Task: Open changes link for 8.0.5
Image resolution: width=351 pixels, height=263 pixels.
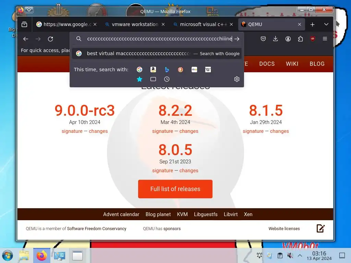Action: coord(189,171)
